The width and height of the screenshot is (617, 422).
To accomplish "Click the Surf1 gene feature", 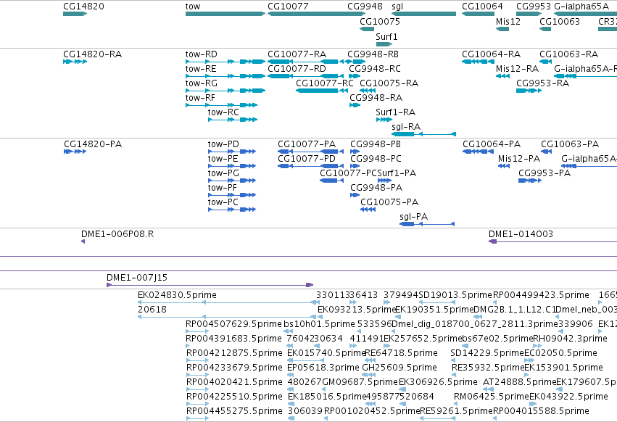I will click(x=384, y=44).
